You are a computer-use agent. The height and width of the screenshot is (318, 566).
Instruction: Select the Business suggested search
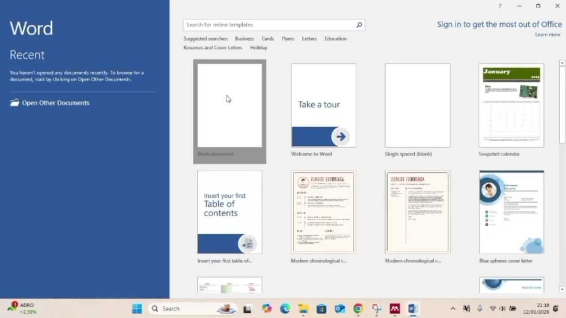point(244,38)
